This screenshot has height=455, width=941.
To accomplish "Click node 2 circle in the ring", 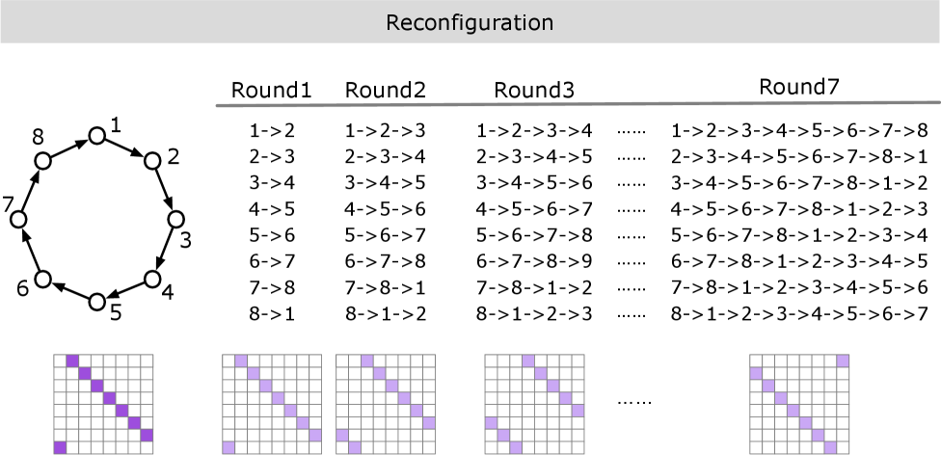I will [151, 160].
